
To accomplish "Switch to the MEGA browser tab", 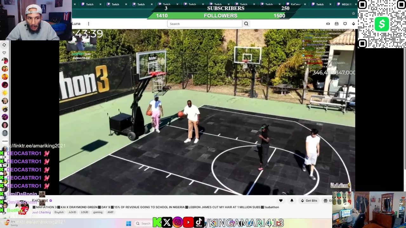I will (346, 4).
